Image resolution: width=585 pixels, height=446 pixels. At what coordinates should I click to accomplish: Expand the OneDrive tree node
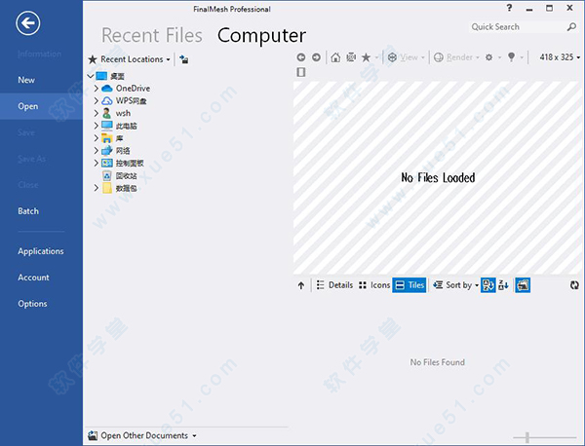point(97,89)
